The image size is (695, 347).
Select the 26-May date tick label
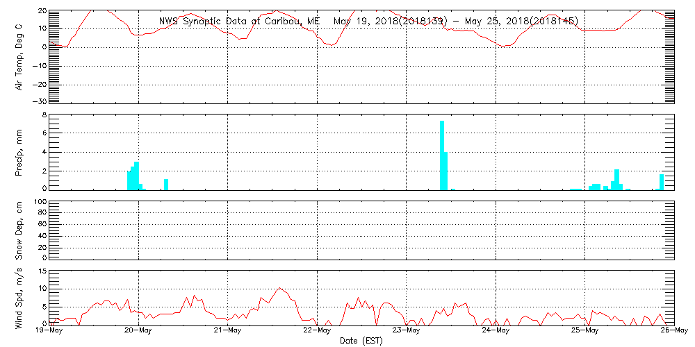point(673,331)
